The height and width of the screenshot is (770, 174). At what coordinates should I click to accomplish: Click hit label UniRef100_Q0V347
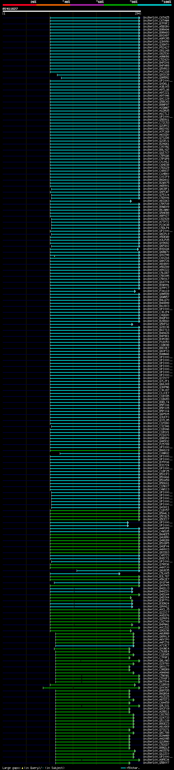click(156, 688)
